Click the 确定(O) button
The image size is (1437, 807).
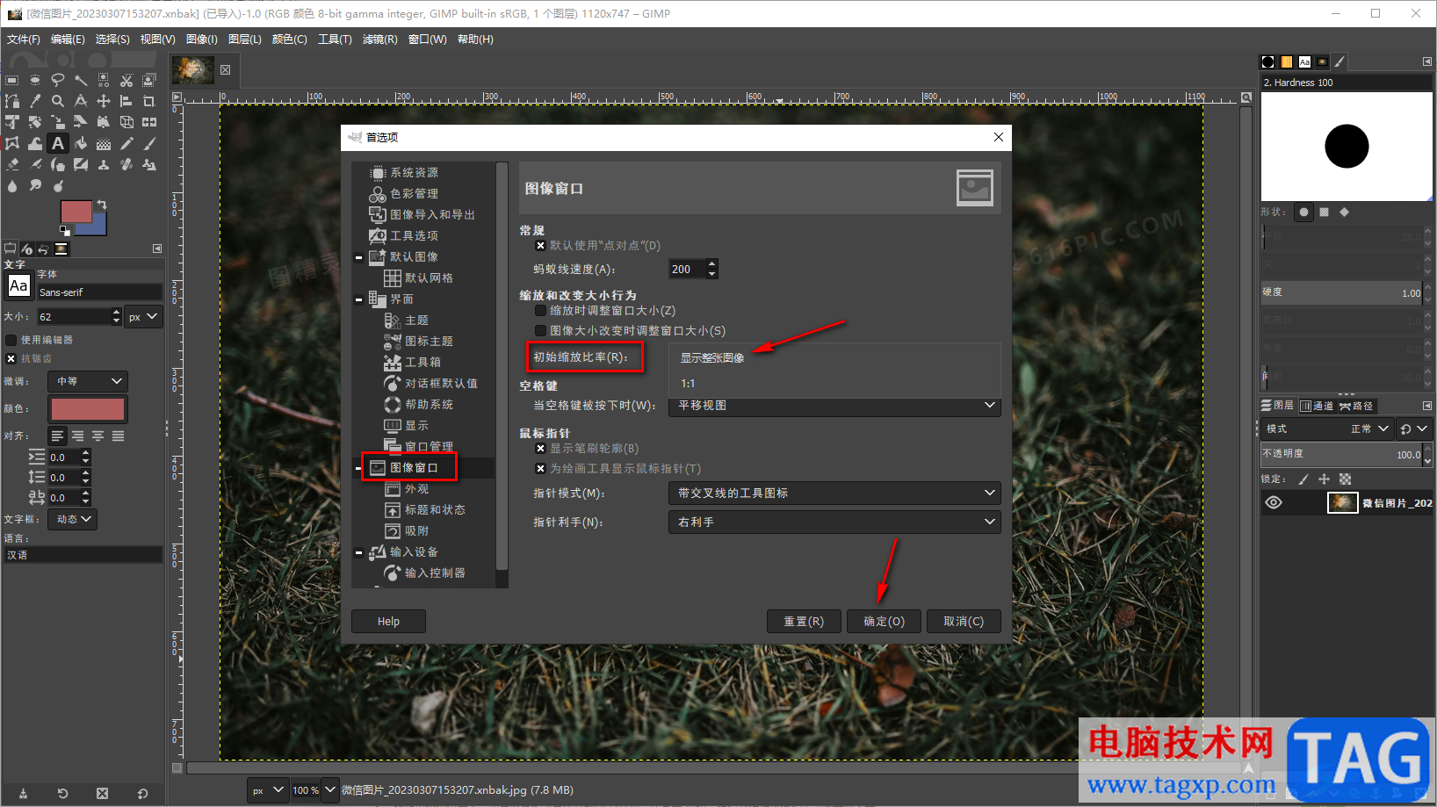(x=885, y=622)
